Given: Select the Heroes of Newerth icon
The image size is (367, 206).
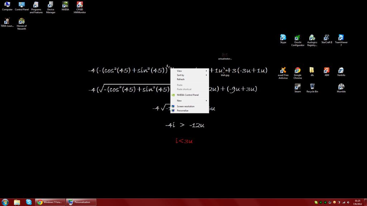Looking at the screenshot, I should point(22,24).
